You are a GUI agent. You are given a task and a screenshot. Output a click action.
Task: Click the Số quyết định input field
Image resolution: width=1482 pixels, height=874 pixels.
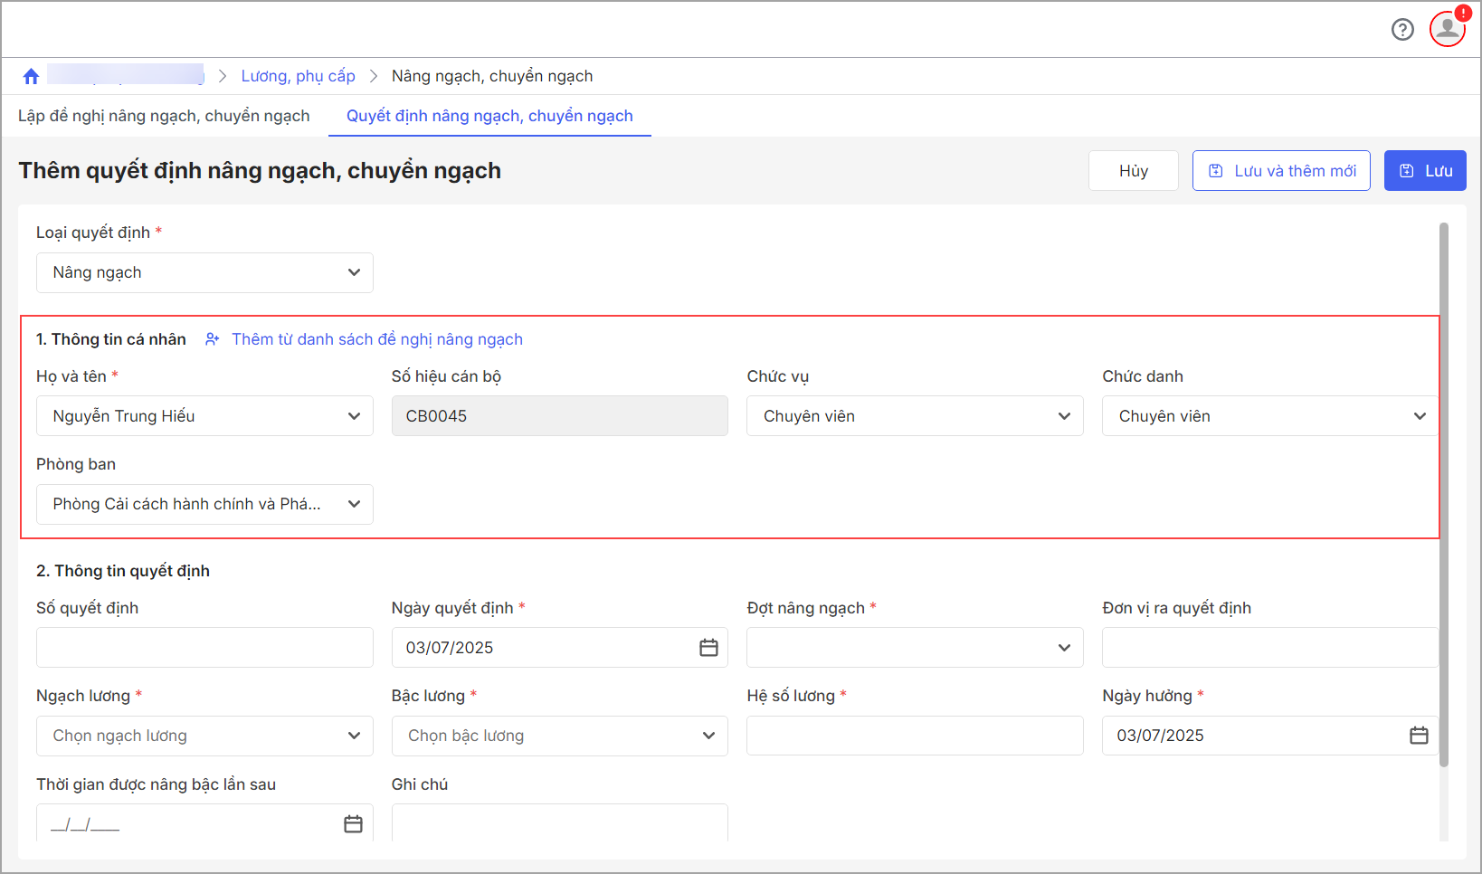point(204,648)
